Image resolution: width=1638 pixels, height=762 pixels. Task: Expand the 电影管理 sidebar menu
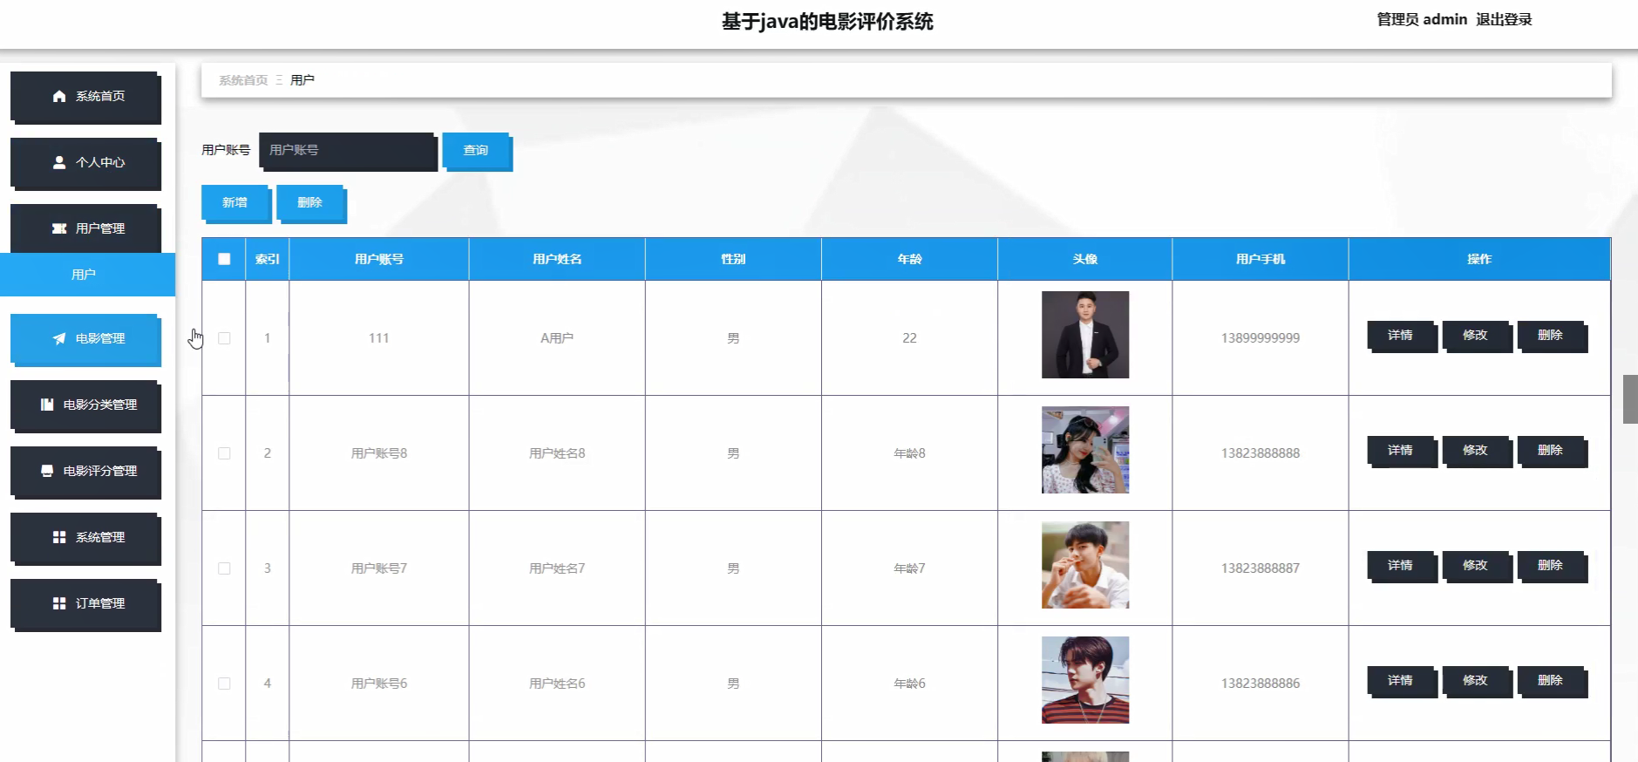click(85, 339)
